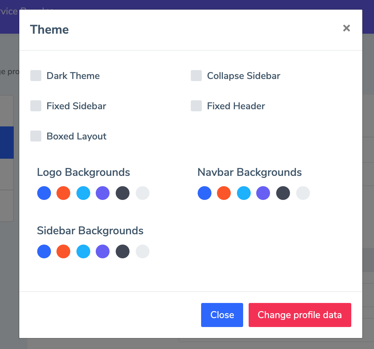This screenshot has width=374, height=349.
Task: Pick purple swatch under Navbar Backgrounds
Action: 263,193
